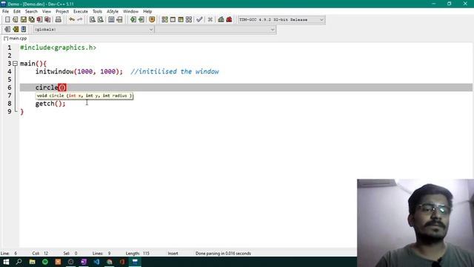Open Find with the magnifier icon
The image size is (474, 267).
93,20
